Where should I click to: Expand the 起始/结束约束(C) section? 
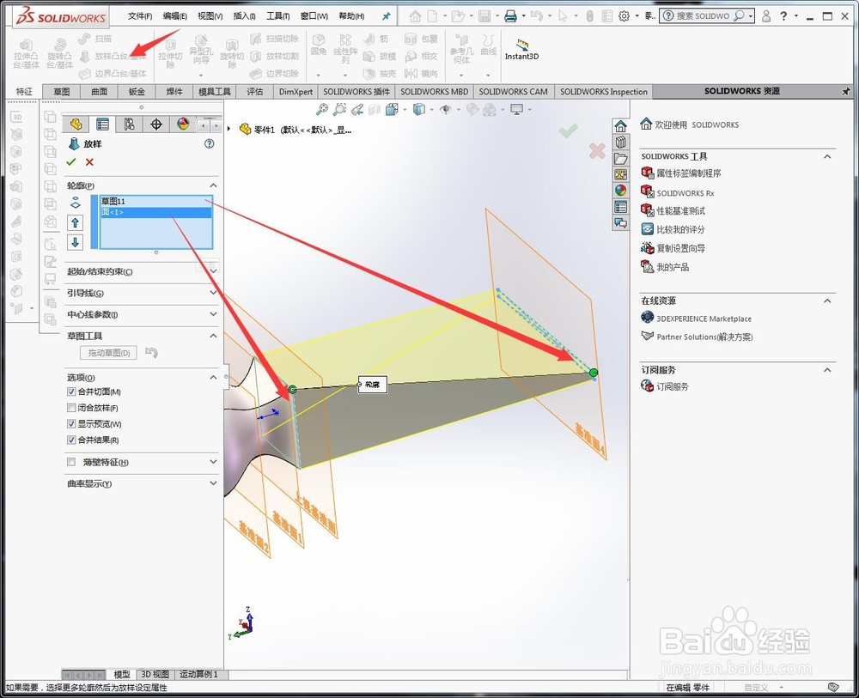(x=213, y=271)
